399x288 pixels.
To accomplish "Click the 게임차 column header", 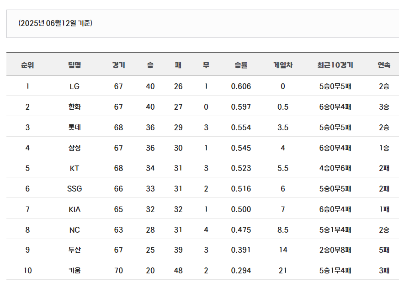I will (283, 65).
